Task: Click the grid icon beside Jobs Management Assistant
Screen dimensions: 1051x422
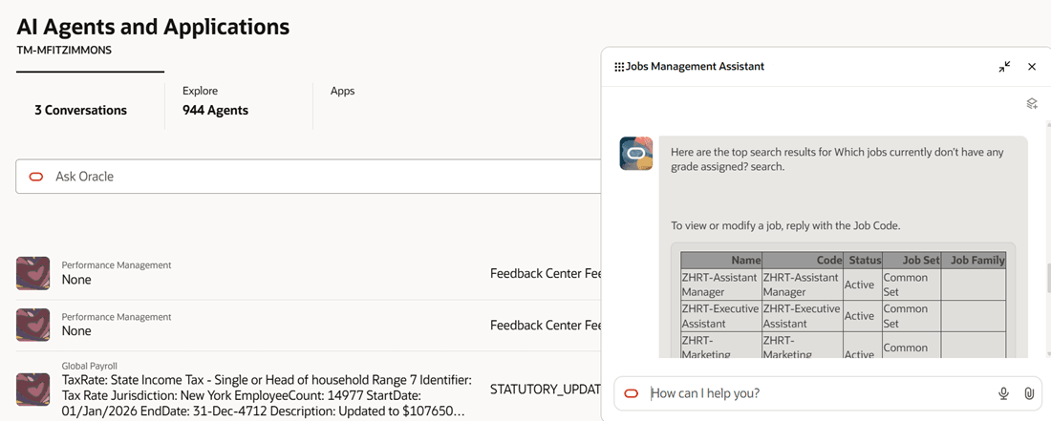Action: click(x=619, y=67)
